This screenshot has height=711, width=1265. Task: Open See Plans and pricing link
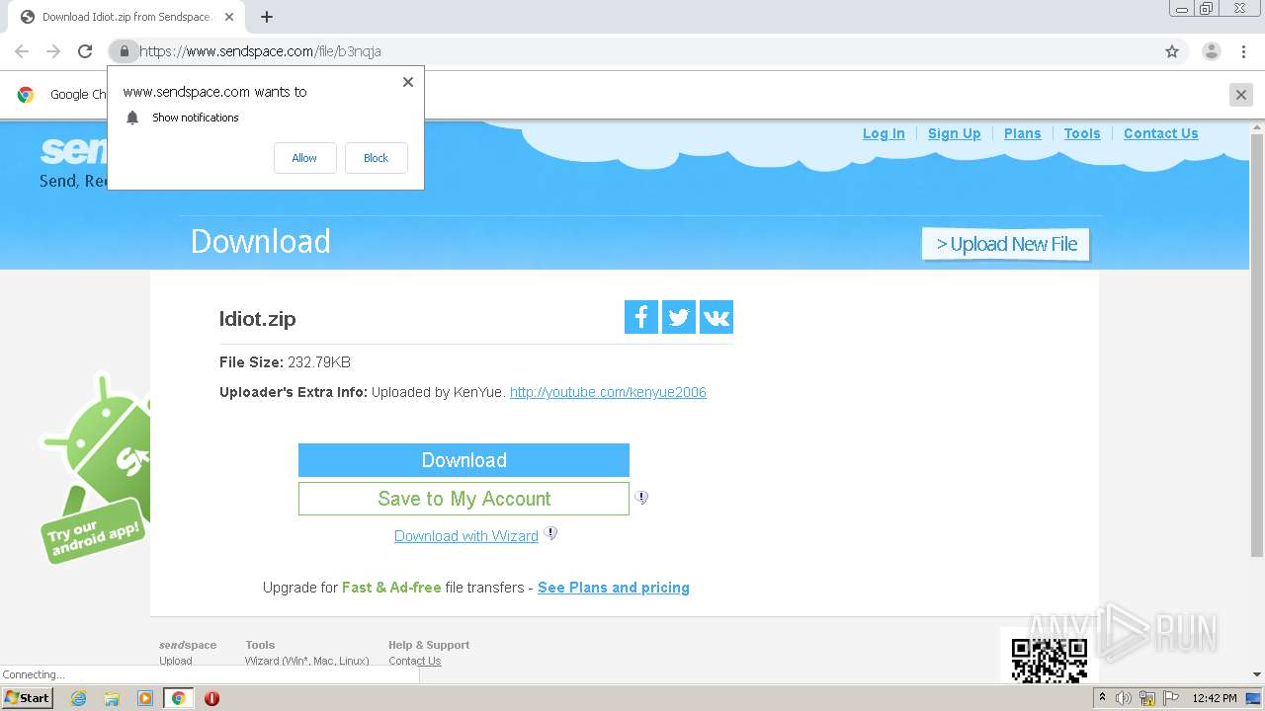pos(614,588)
